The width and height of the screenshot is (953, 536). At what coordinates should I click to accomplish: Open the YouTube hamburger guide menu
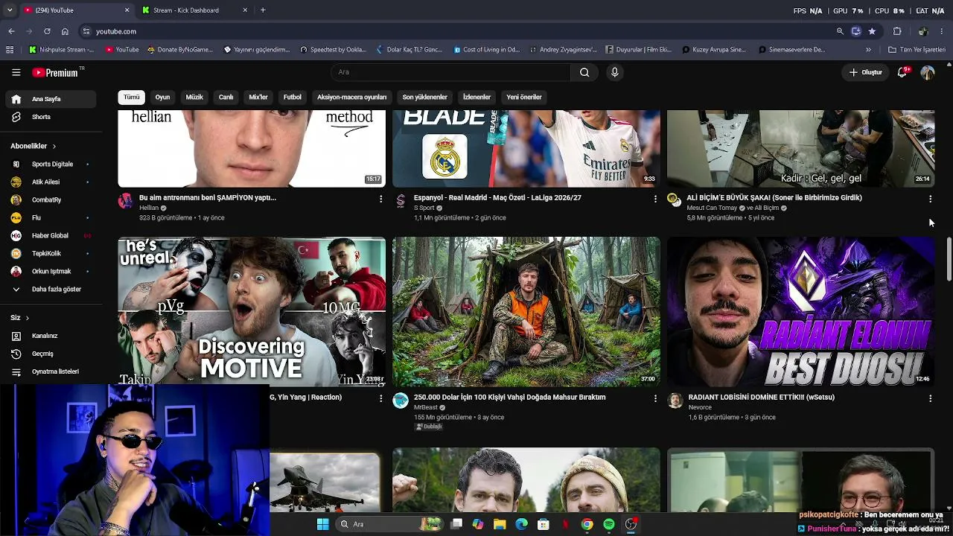16,72
